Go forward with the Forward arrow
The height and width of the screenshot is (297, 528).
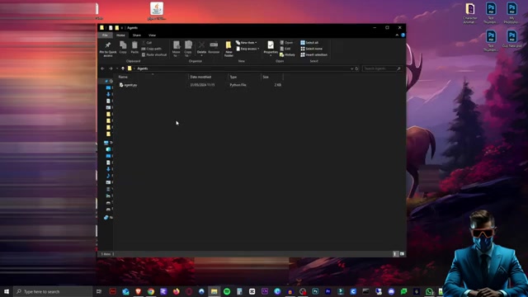pos(111,68)
